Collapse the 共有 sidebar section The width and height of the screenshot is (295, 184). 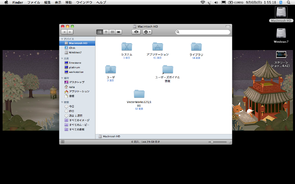(x=62, y=59)
